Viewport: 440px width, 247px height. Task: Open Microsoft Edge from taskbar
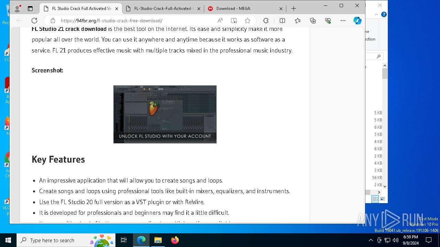tap(141, 240)
